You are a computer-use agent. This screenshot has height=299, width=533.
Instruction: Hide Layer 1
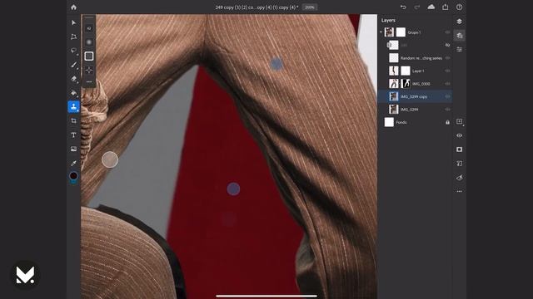(x=447, y=71)
